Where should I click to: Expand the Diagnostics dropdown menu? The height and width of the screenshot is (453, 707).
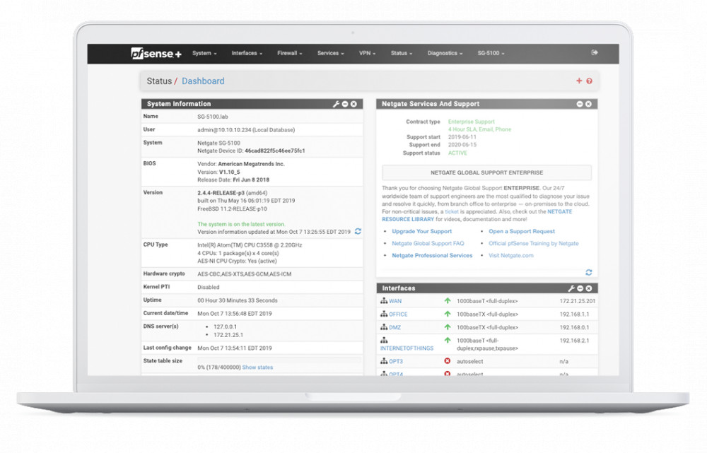tap(445, 54)
